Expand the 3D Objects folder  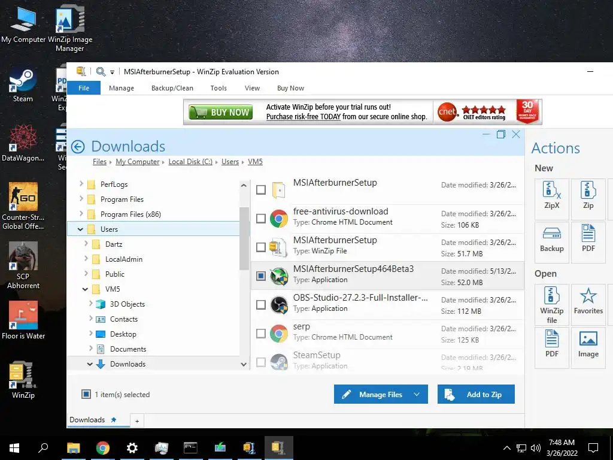(90, 303)
